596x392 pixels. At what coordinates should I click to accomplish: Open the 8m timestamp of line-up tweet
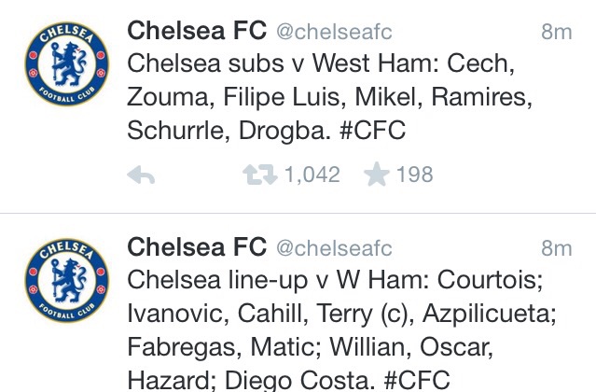click(x=557, y=248)
